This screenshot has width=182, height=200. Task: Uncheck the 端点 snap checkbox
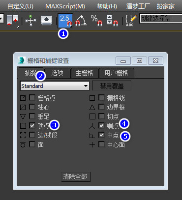click(x=101, y=126)
